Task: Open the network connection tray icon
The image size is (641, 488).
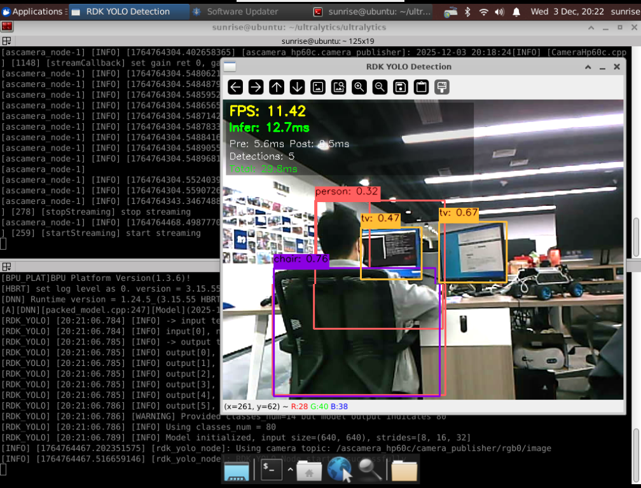Action: click(x=450, y=12)
